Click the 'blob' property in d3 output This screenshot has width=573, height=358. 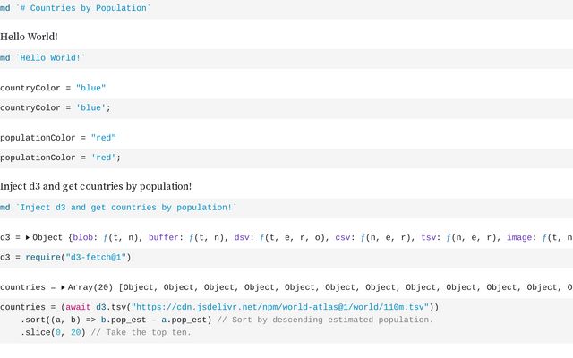point(83,237)
